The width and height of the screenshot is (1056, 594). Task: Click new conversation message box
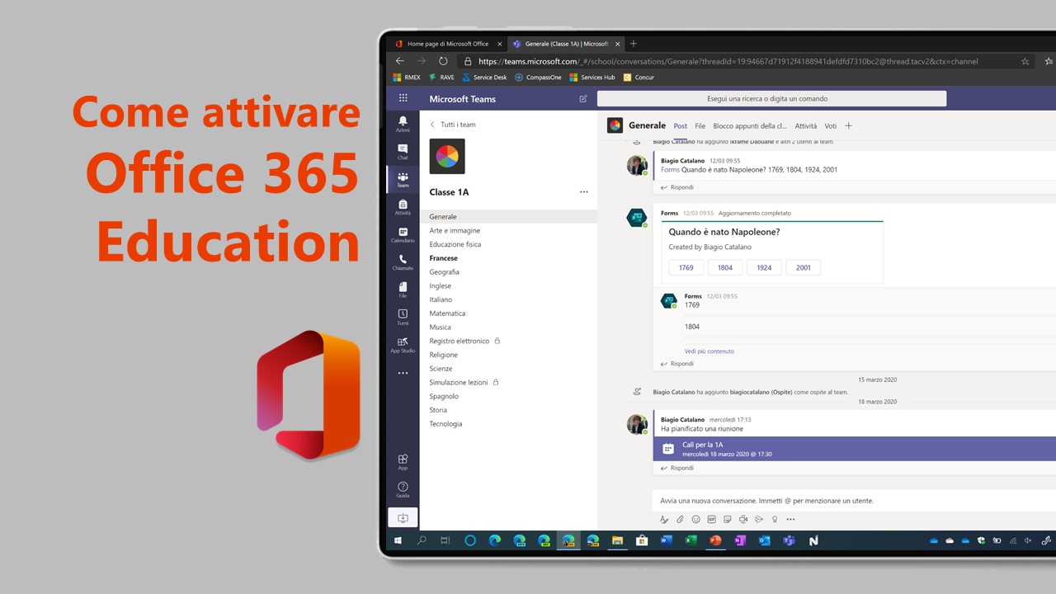[854, 501]
